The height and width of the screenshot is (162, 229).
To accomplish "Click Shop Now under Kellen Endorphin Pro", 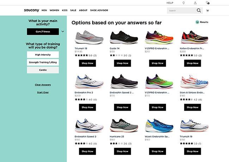I will coord(192,63).
